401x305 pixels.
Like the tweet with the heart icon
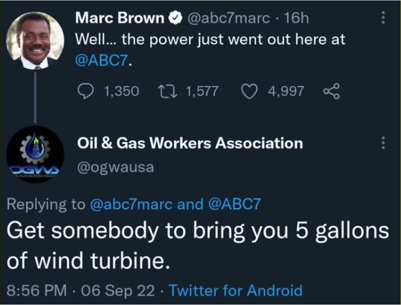click(x=249, y=91)
